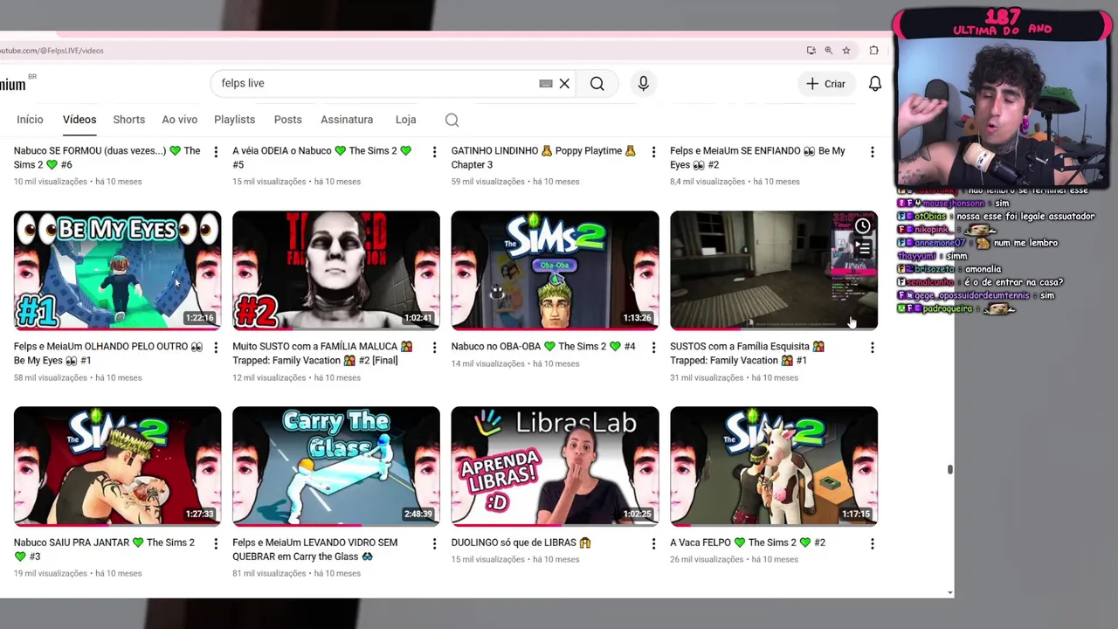Open options menu for GATINHO LINDINHO video
The width and height of the screenshot is (1118, 629).
pos(653,152)
